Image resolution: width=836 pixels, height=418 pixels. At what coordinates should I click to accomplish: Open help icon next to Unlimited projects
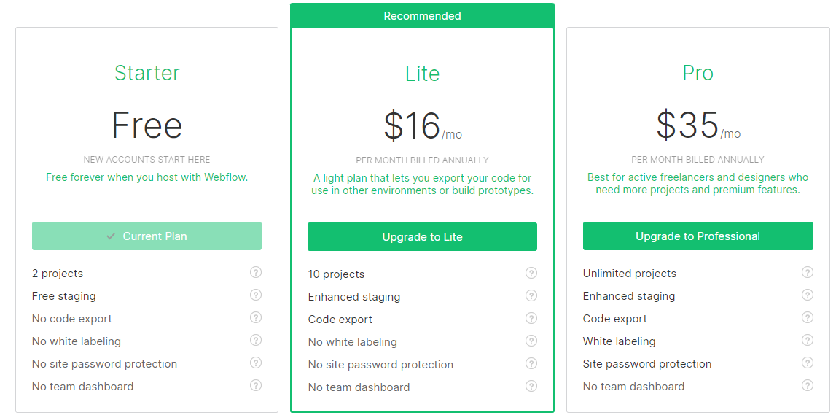pos(808,273)
